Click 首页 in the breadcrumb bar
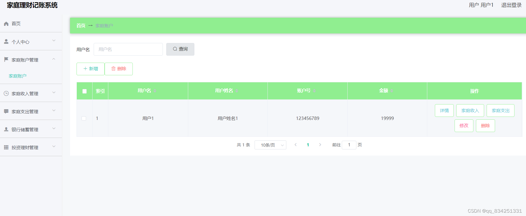The height and width of the screenshot is (216, 526). [81, 26]
